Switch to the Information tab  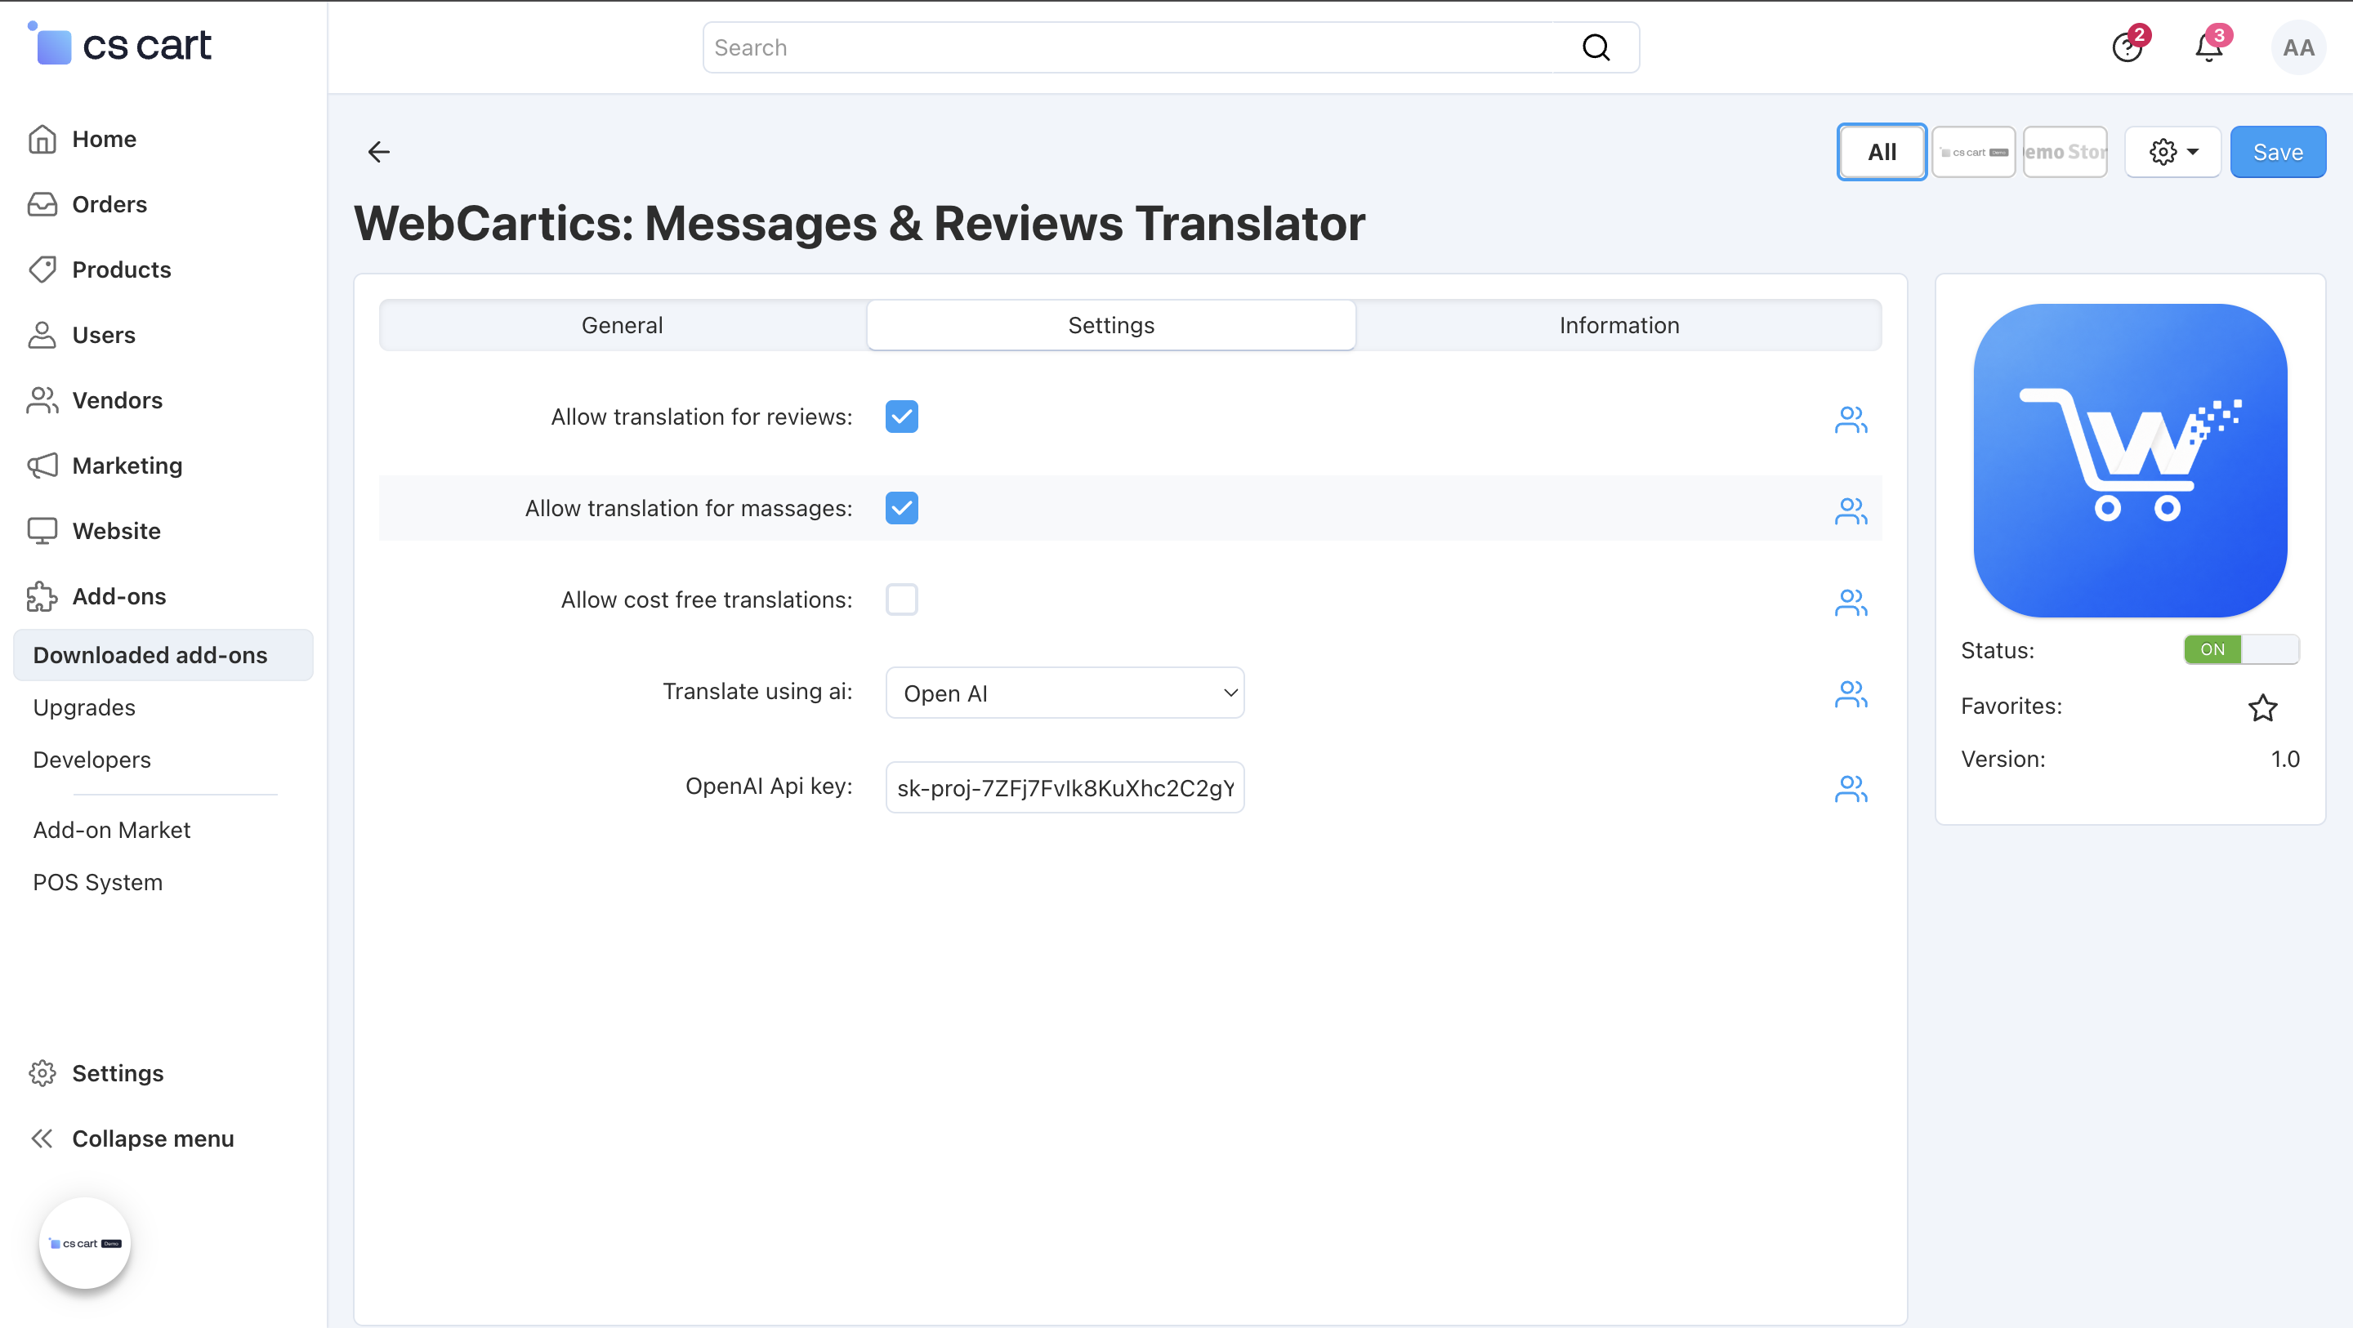click(x=1619, y=325)
